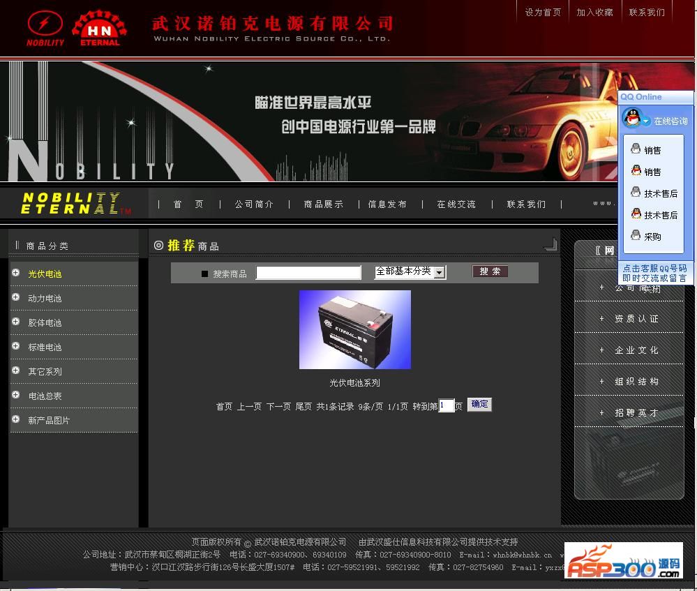Open 商品展示 in main navigation
This screenshot has height=591, width=697.
[324, 204]
